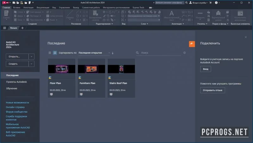Open the Новые возможности link
Viewport: 253px width, 143px height.
17,102
